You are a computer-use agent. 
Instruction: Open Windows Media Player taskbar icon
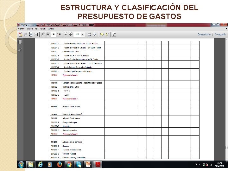(x=50, y=165)
